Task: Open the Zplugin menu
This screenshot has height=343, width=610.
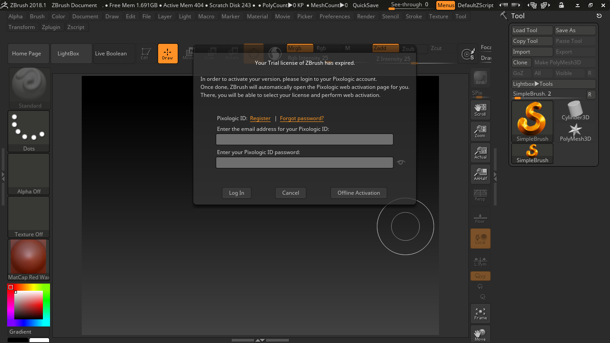Action: (x=51, y=27)
